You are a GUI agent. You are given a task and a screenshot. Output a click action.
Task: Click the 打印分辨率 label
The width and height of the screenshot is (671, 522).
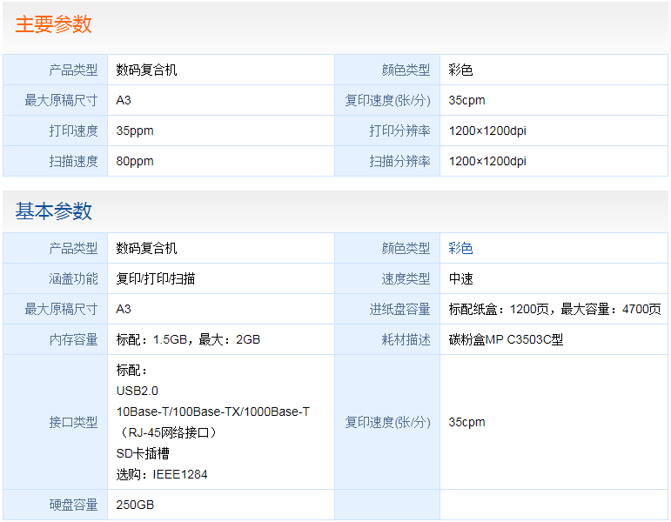click(399, 130)
